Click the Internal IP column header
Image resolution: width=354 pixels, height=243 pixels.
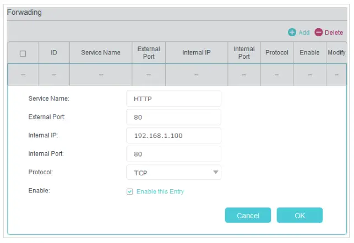point(196,53)
